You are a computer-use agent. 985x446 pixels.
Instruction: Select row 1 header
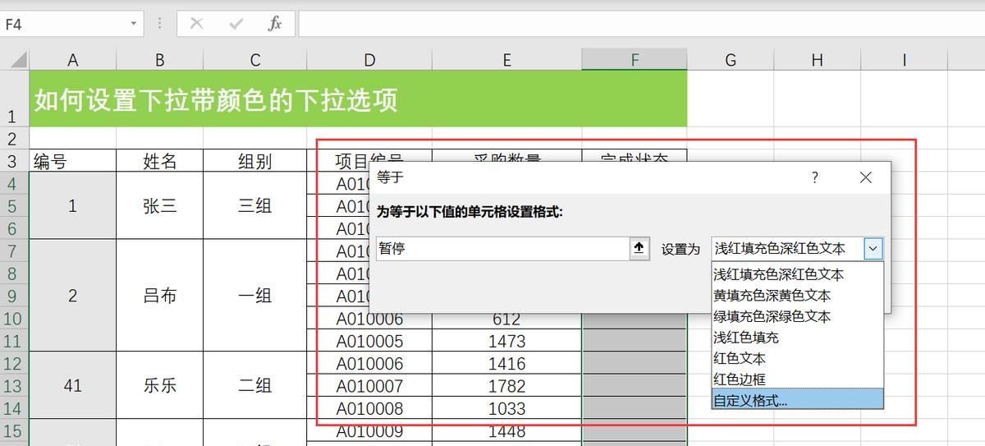tap(15, 99)
